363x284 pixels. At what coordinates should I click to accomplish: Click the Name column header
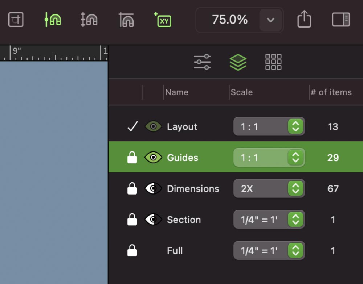pyautogui.click(x=177, y=92)
